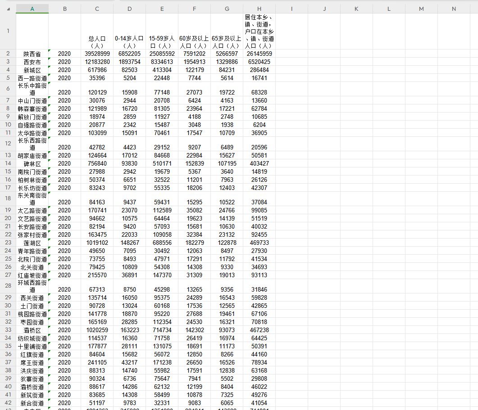This screenshot has height=410, width=478.
Task: Click cell containing 纺织城街道
Action: point(32,338)
